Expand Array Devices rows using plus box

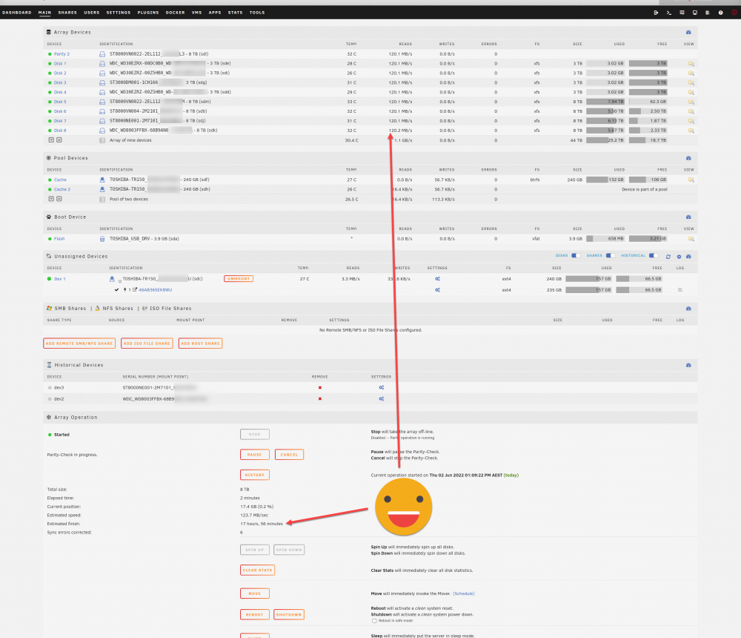point(59,140)
